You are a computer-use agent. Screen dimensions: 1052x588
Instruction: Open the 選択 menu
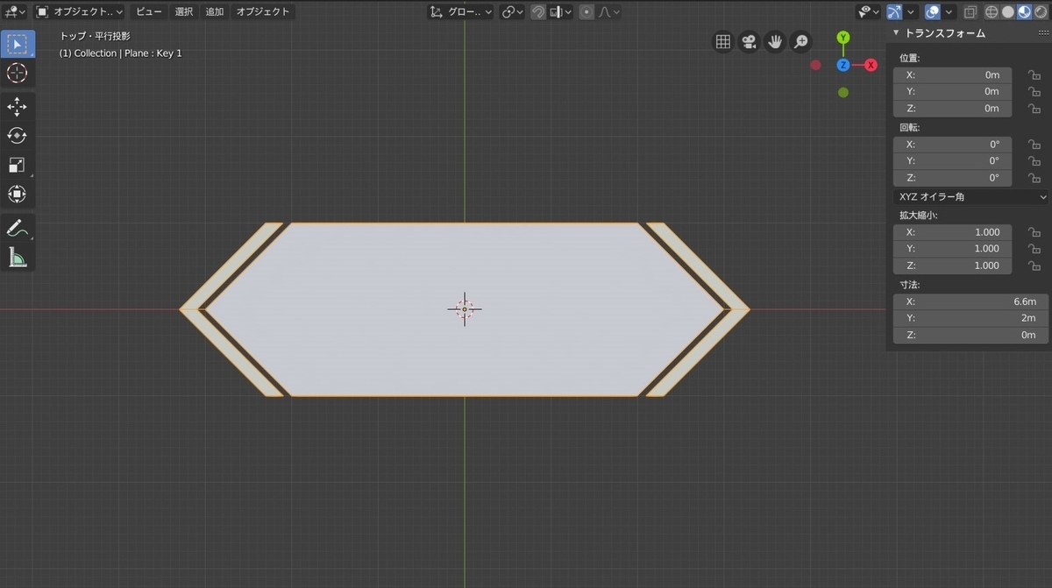[183, 12]
